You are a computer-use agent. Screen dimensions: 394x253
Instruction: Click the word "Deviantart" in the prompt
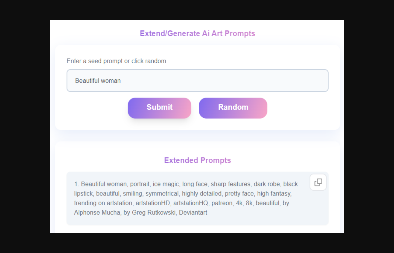193,213
